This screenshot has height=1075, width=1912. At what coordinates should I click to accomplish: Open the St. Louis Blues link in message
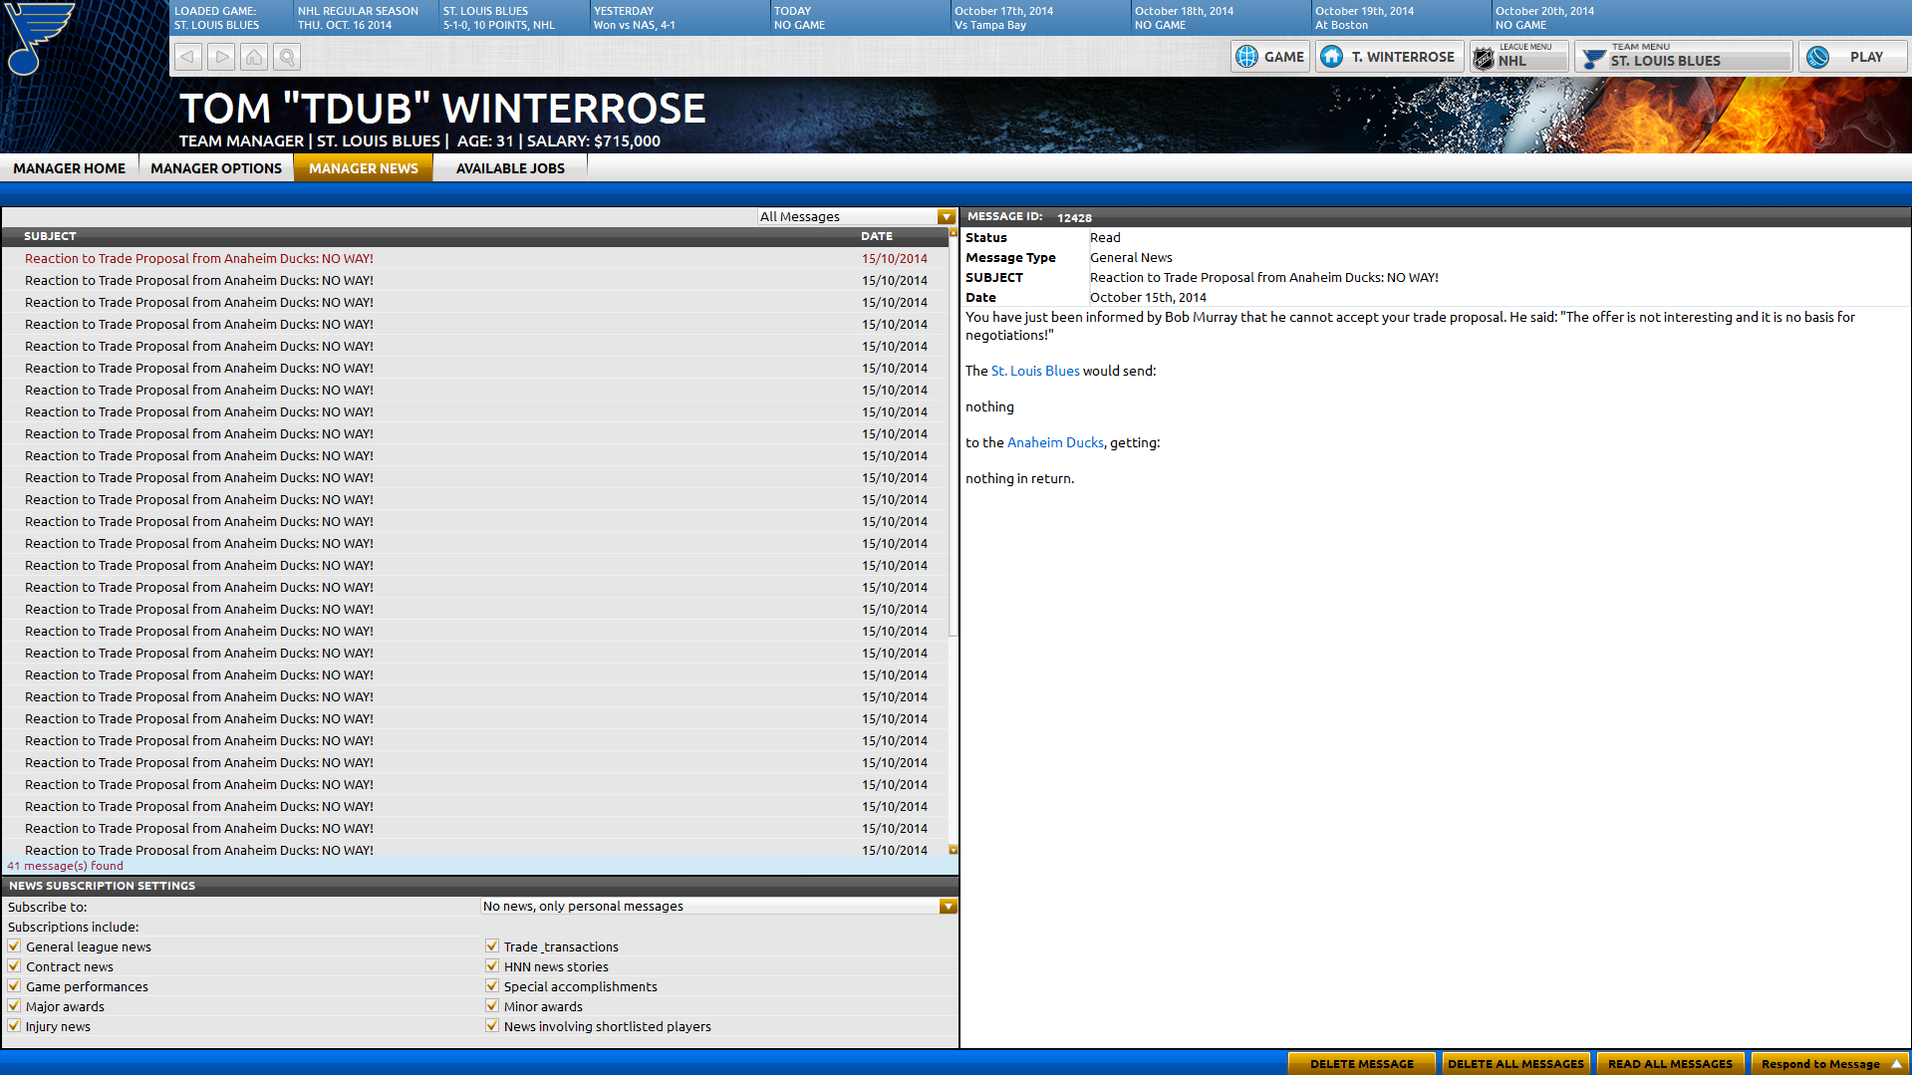click(x=1035, y=371)
